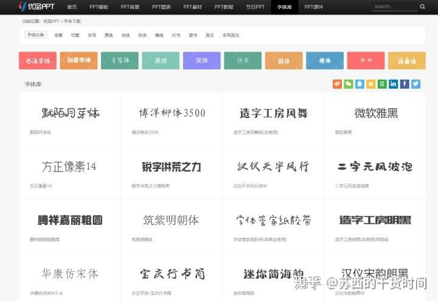Screen dimensions: 438x301
Task: Share to Qzone via yellow star icon
Action: click(370, 84)
